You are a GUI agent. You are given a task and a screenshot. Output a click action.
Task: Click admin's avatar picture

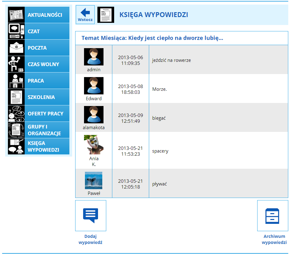click(x=94, y=57)
